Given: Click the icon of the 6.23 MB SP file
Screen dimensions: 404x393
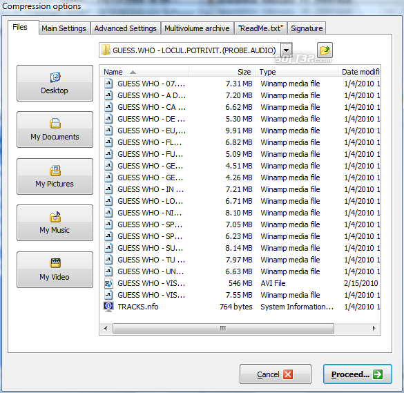Looking at the screenshot, I should (108, 236).
